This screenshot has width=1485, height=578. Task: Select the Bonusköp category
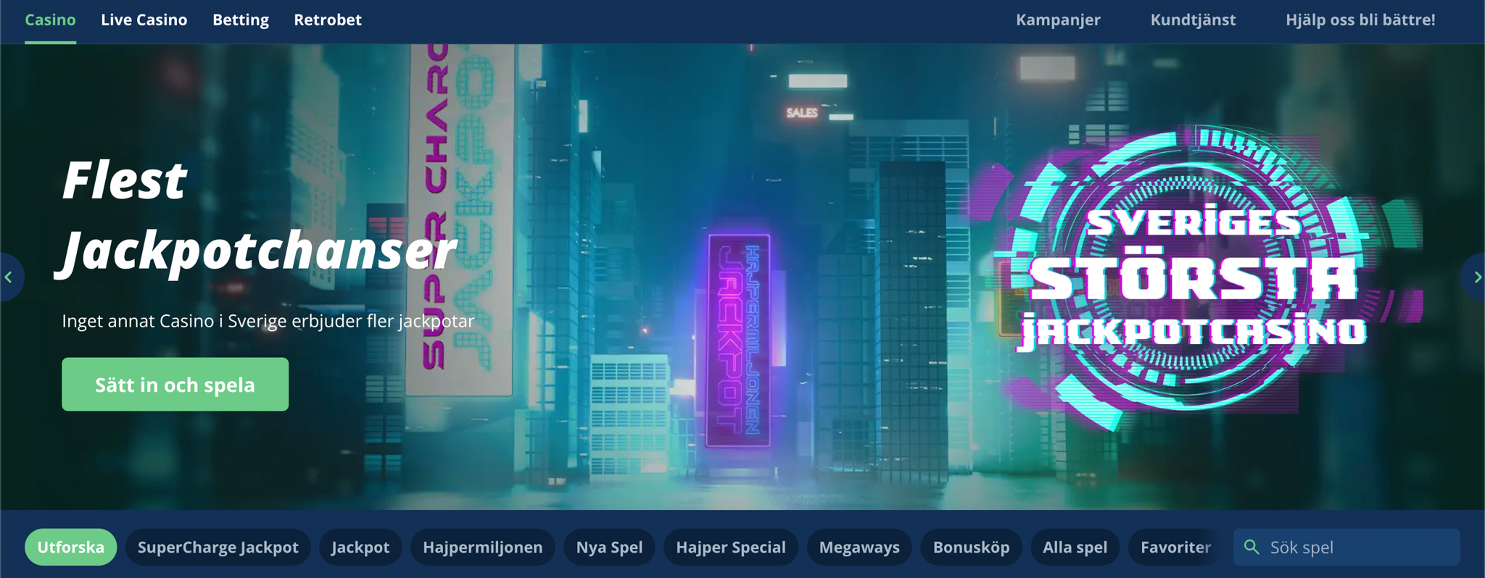click(971, 548)
